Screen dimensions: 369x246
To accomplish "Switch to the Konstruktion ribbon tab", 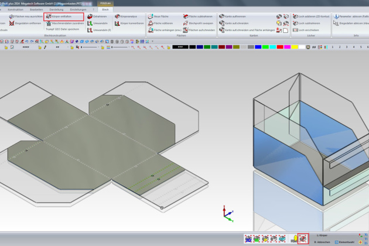I will (x=15, y=10).
